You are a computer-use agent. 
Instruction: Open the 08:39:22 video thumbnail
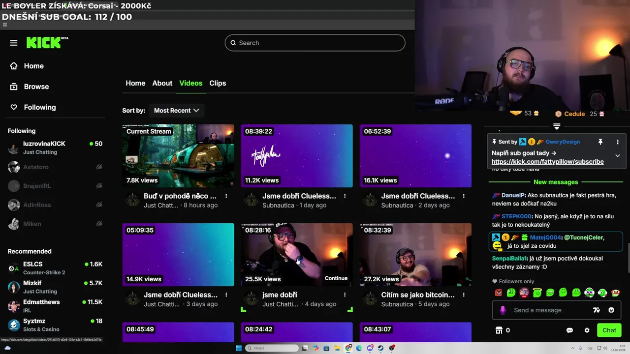(297, 156)
